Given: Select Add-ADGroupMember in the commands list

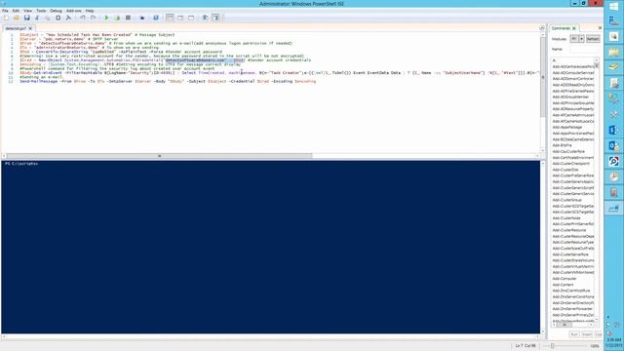Looking at the screenshot, I should 570,97.
